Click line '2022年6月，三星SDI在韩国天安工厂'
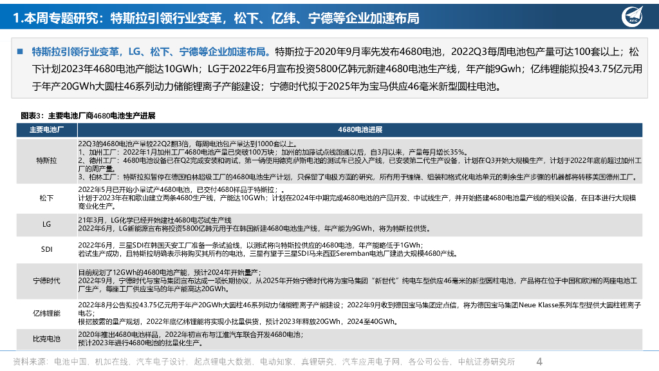 (250, 245)
